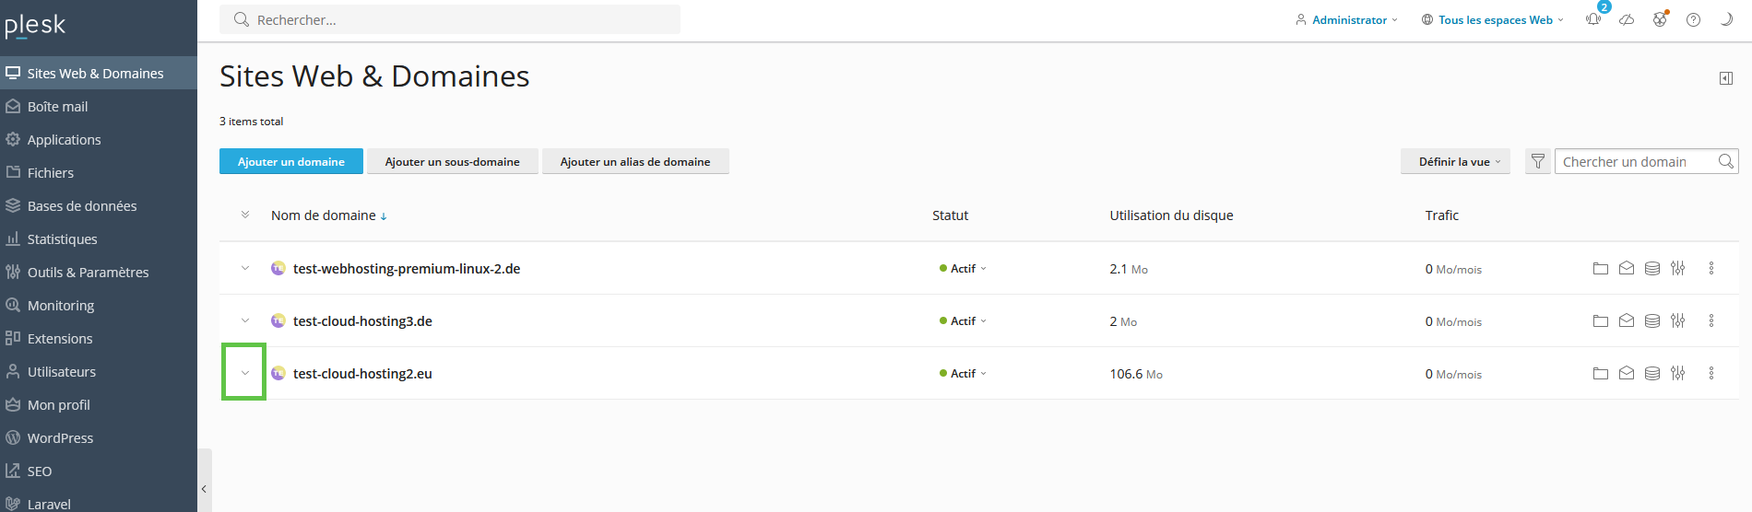The height and width of the screenshot is (512, 1752).
Task: Open mail icon for test-cloud-hosting3.de row
Action: (1627, 321)
